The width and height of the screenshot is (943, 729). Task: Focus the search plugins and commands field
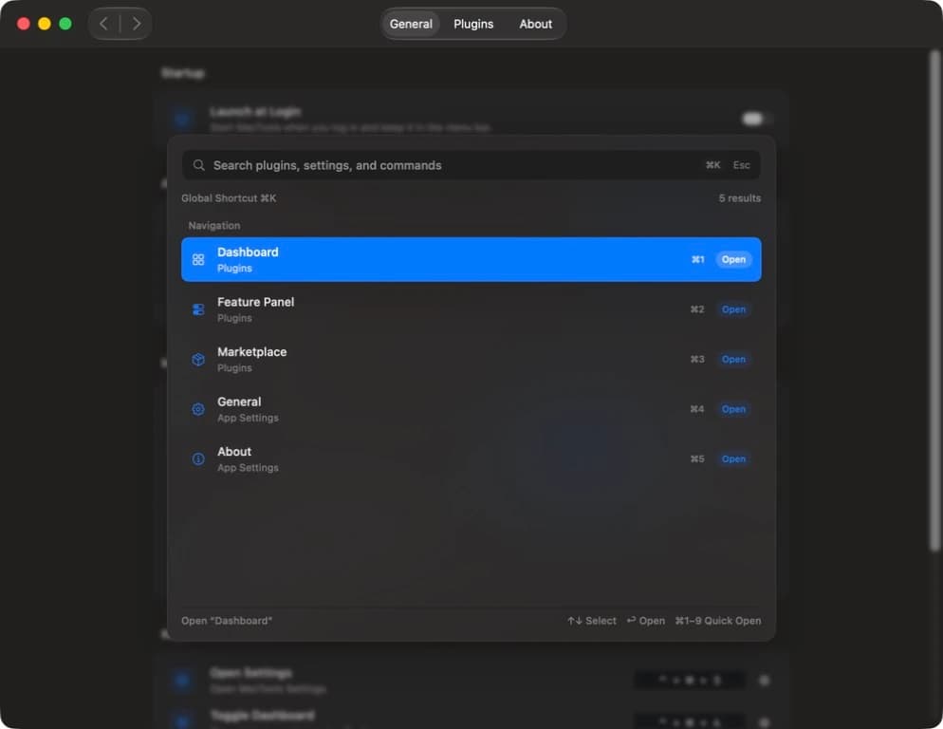[471, 165]
